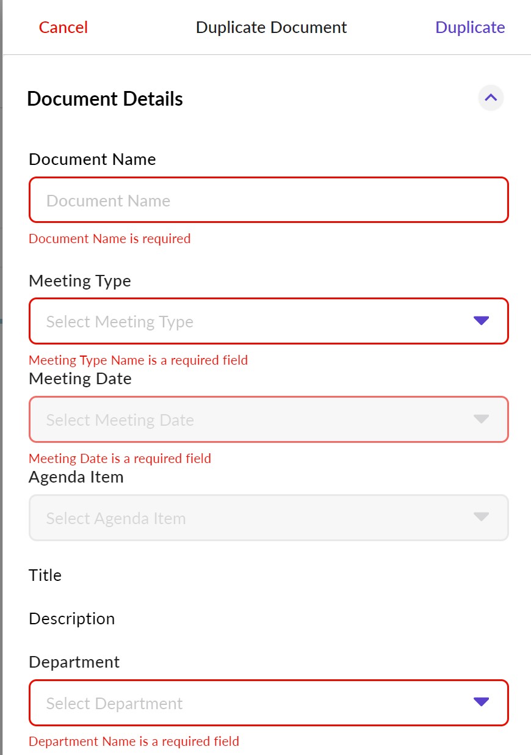531x755 pixels.
Task: Click the Document Name input field
Action: coord(269,200)
